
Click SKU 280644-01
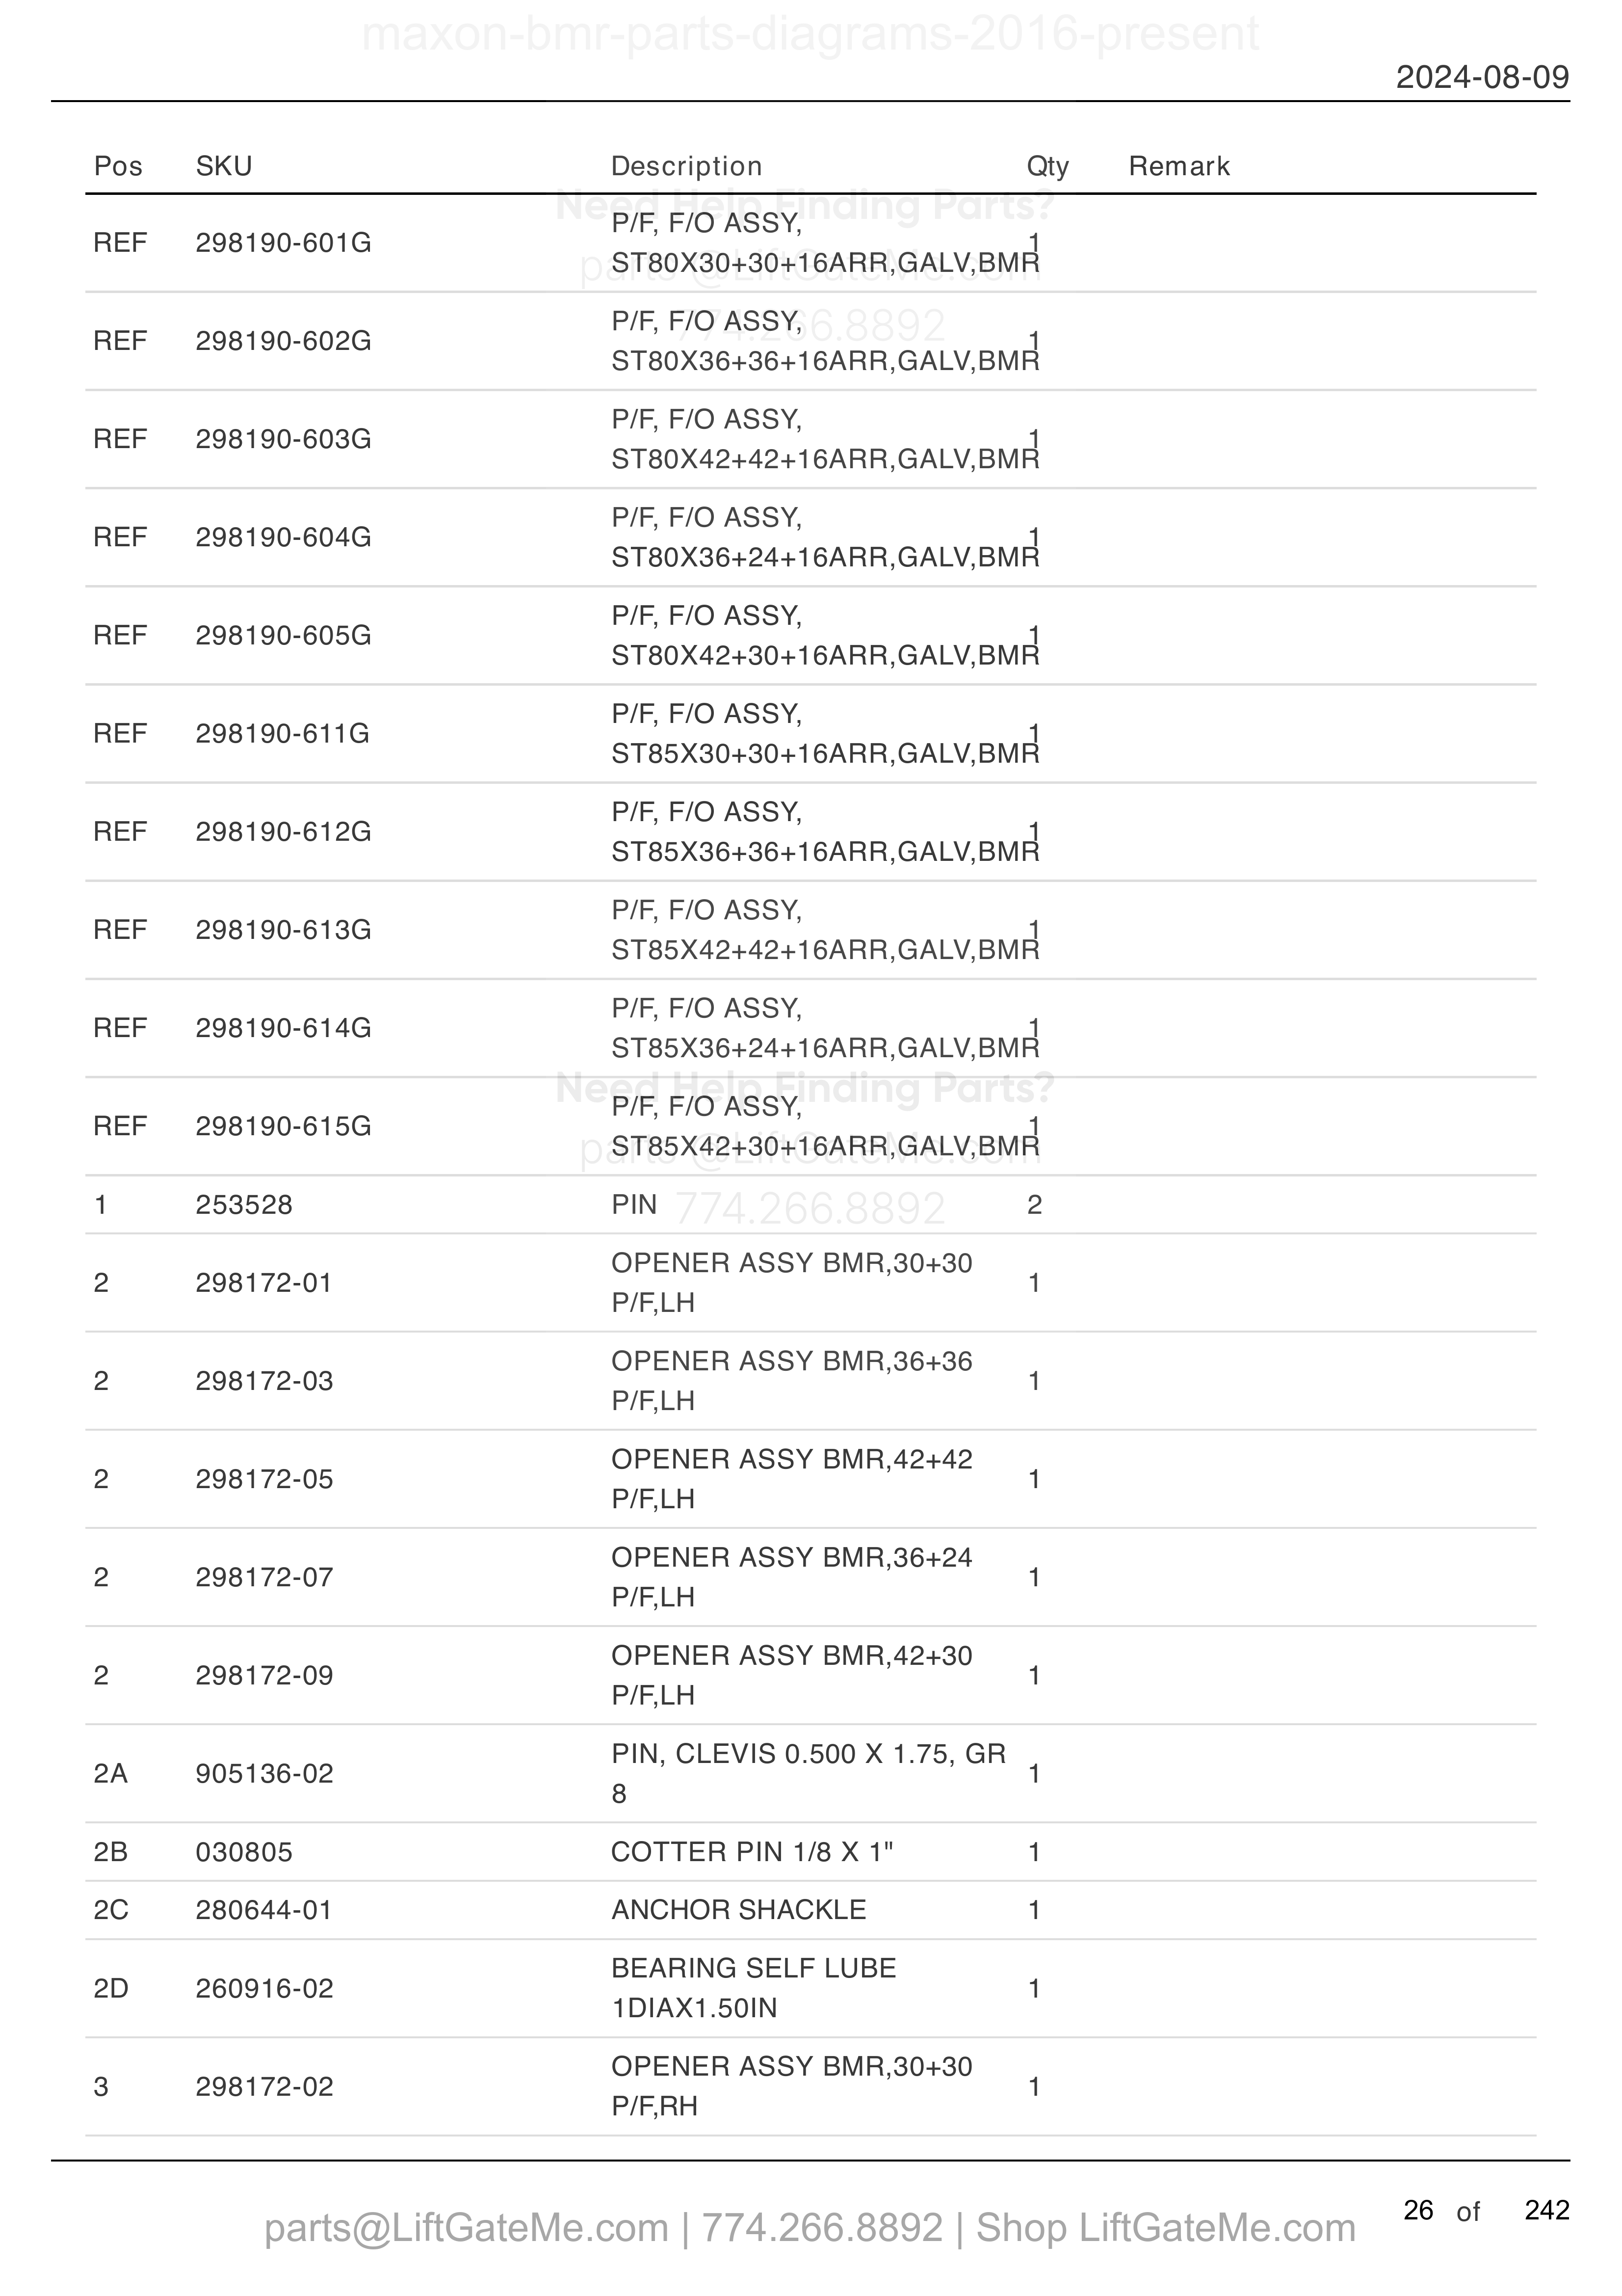click(x=264, y=1909)
